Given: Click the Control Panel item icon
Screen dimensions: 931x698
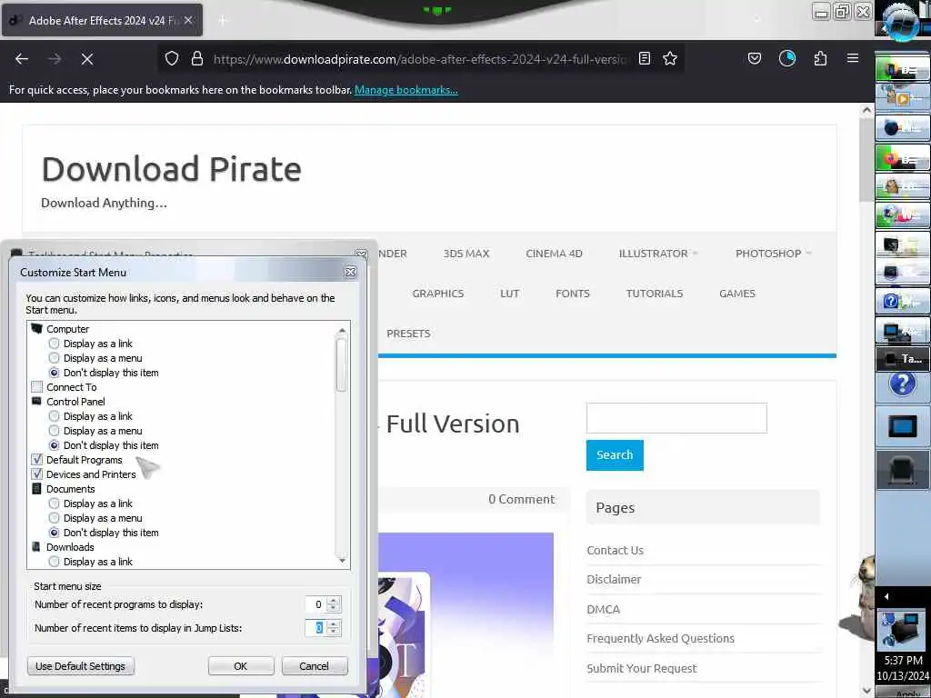Looking at the screenshot, I should coord(36,401).
